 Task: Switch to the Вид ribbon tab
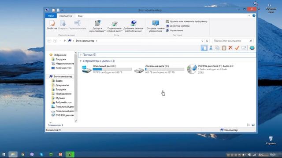pos(80,16)
